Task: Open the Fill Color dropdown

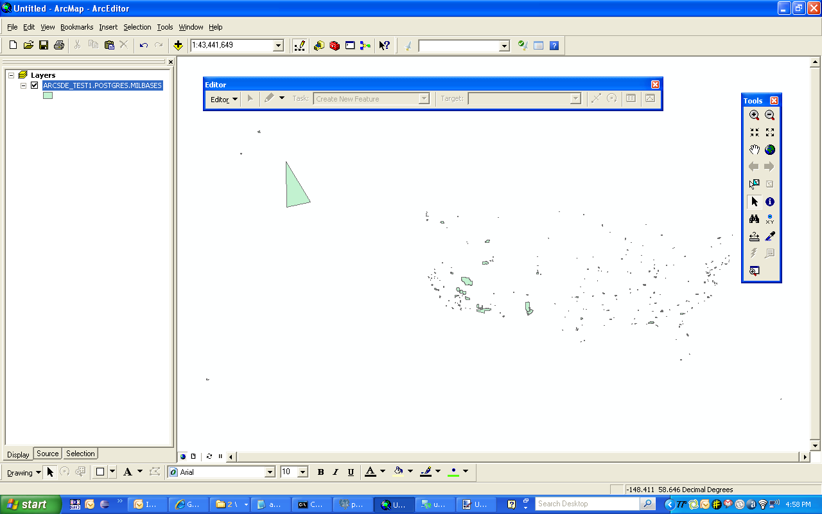Action: 410,472
